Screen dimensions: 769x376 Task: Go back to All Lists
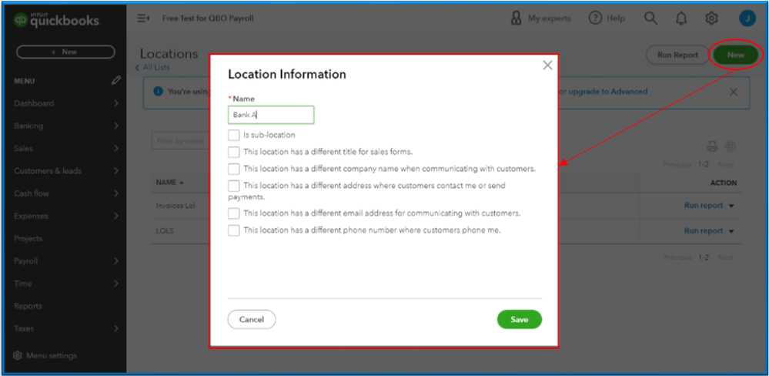pyautogui.click(x=152, y=67)
